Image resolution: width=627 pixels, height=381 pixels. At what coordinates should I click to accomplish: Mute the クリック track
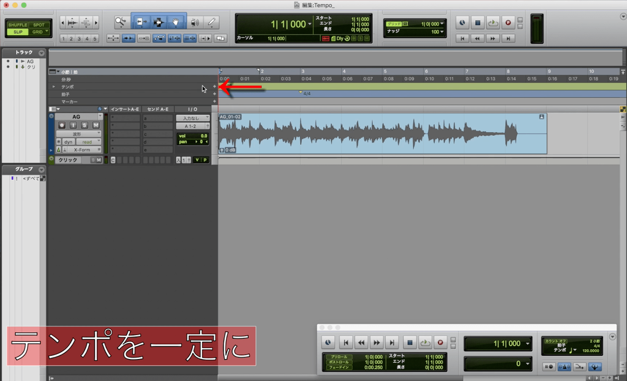click(99, 160)
